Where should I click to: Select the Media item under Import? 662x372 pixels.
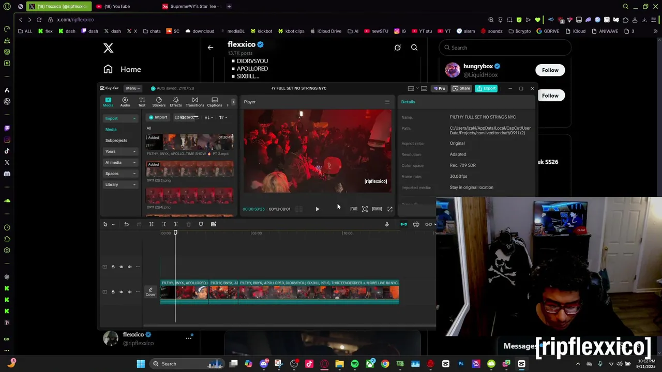(x=111, y=129)
